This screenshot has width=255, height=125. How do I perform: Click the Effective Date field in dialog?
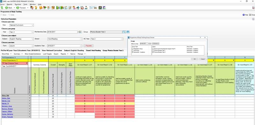144,43
